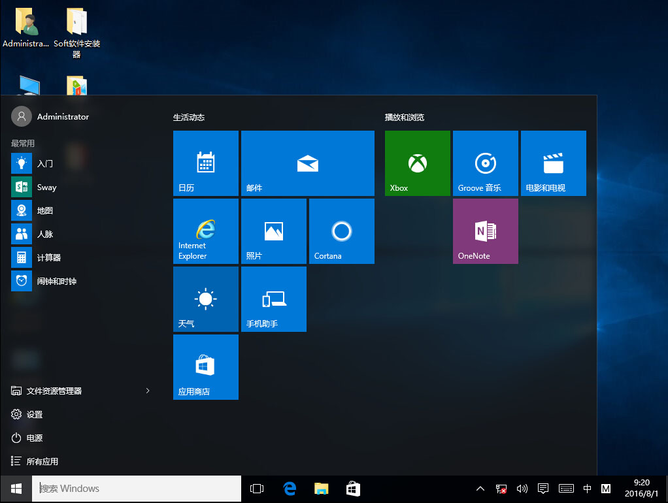Open the 邮件 mail tile
668x503 pixels.
pos(307,163)
